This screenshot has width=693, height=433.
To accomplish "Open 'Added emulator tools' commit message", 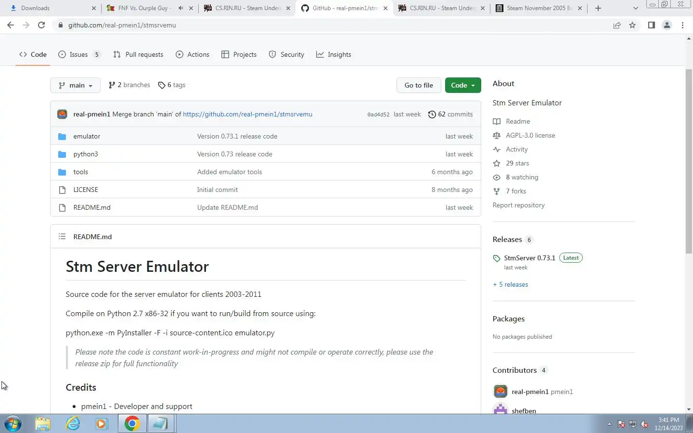I will click(230, 172).
